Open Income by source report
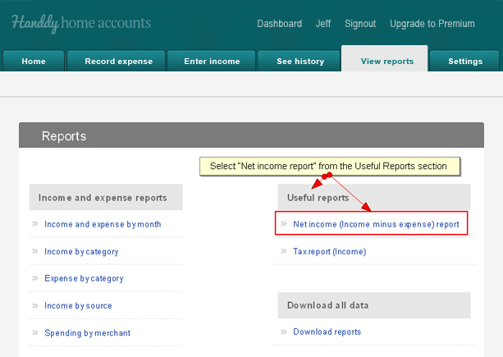This screenshot has width=503, height=357. pos(78,305)
